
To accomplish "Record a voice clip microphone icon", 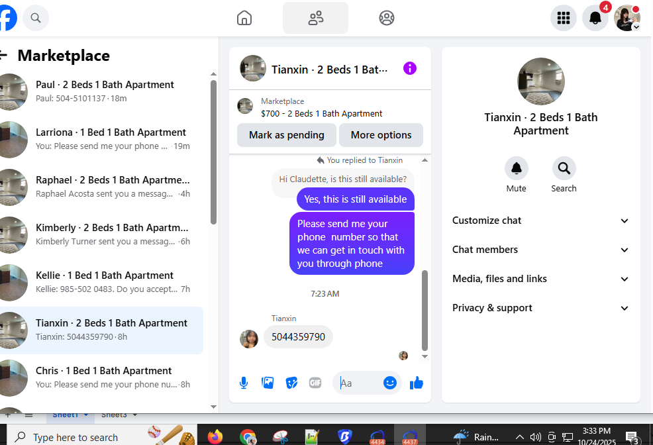I will pyautogui.click(x=244, y=383).
